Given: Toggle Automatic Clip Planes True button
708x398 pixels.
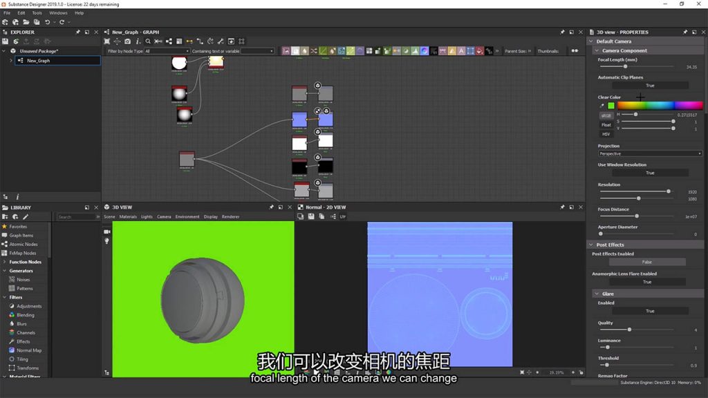Looking at the screenshot, I should pyautogui.click(x=650, y=85).
